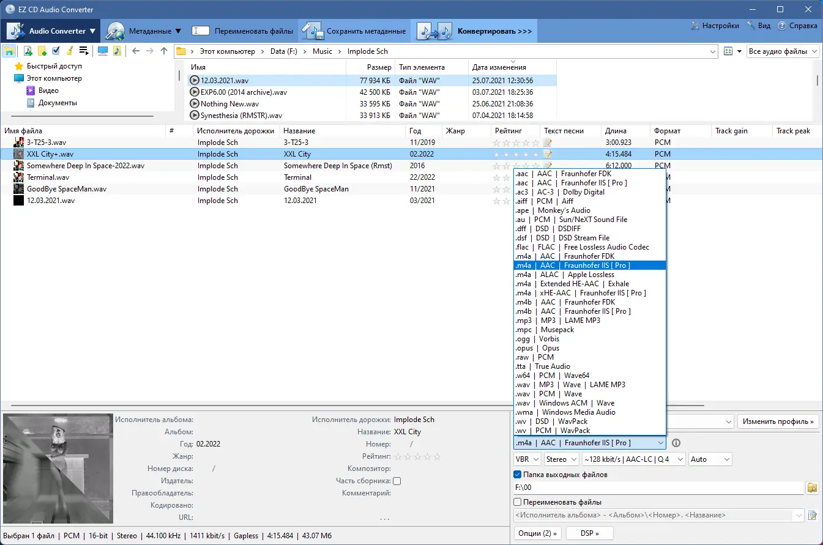Viewport: 823px width, 545px height.
Task: Click the broom Clear List icon
Action: (x=69, y=51)
